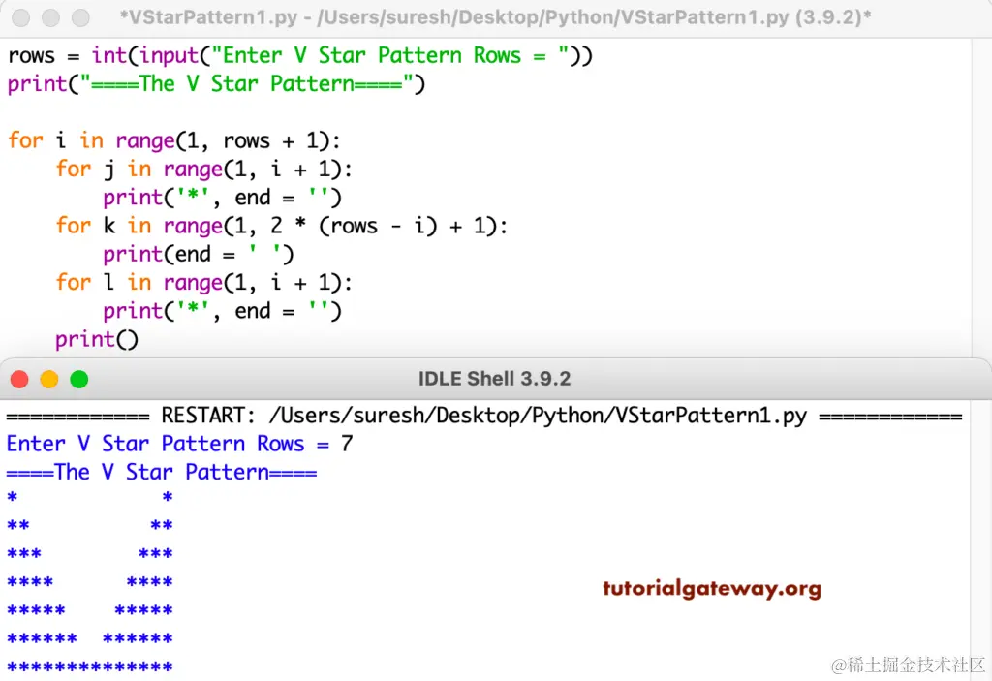Click the IDLE Shell 3.9.2 title
The width and height of the screenshot is (992, 681).
tap(495, 379)
